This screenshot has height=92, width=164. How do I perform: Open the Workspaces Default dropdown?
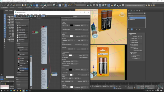(158, 3)
